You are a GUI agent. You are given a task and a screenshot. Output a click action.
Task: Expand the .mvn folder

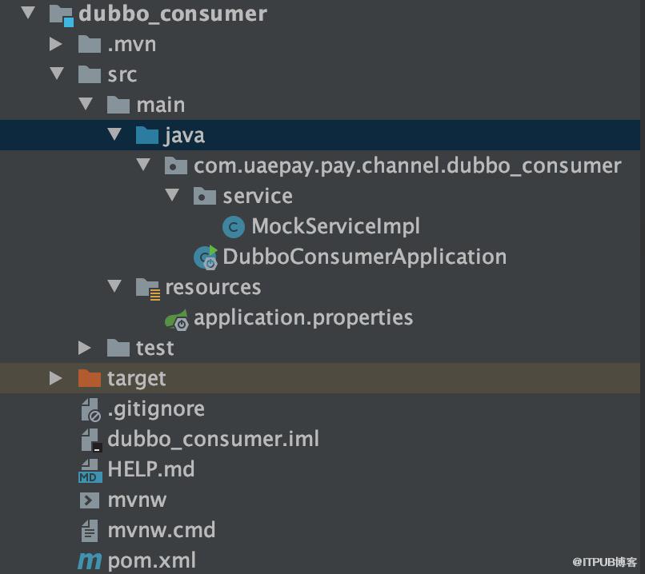pos(55,44)
